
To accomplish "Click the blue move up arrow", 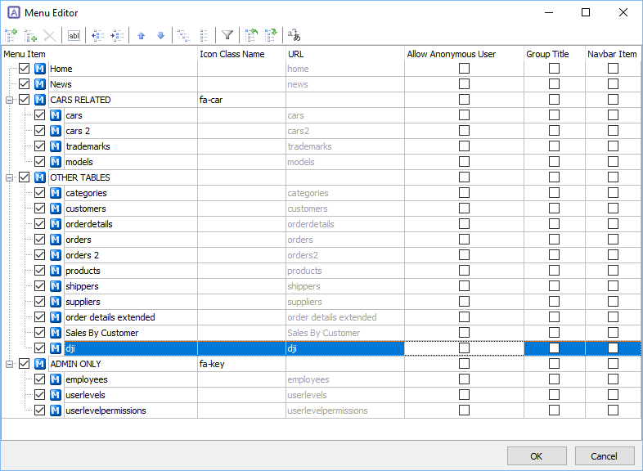I will [141, 36].
